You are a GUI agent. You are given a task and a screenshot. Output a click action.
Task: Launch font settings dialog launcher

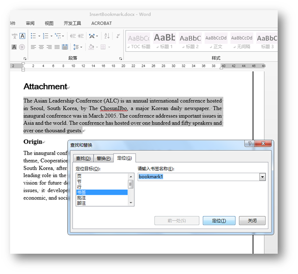click(x=25, y=58)
